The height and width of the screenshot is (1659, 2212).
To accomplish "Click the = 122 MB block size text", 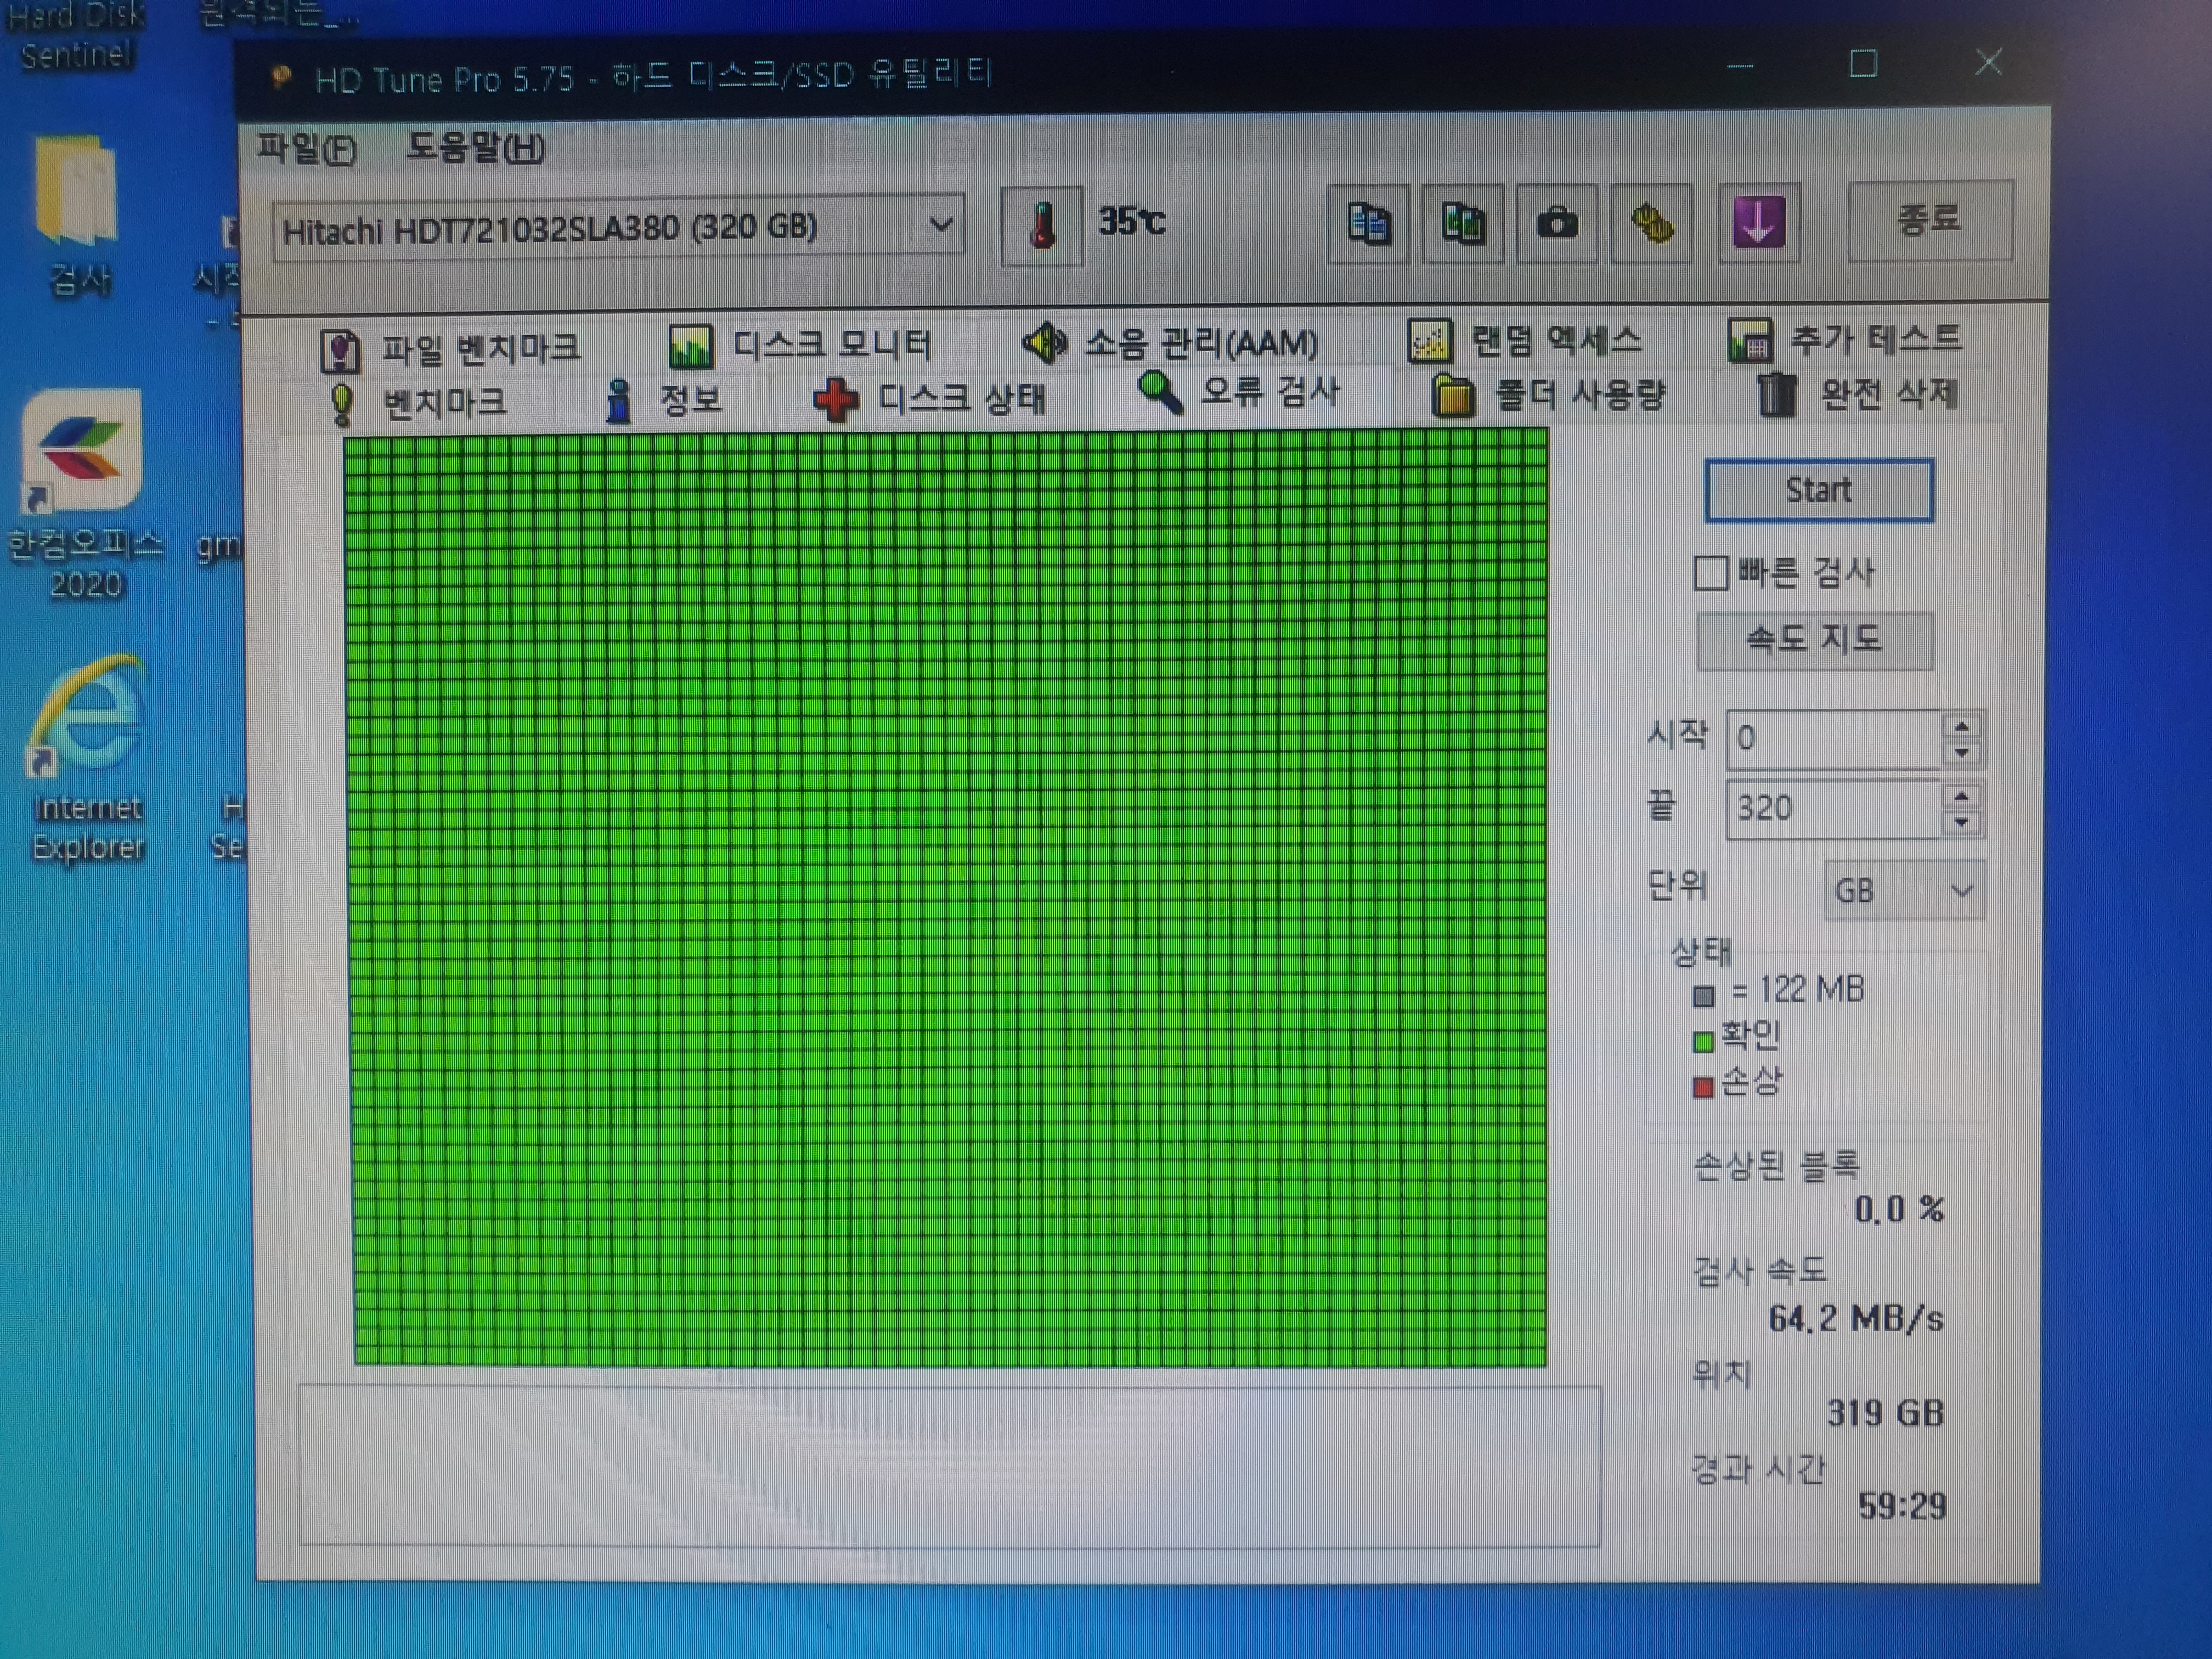I will point(1798,990).
